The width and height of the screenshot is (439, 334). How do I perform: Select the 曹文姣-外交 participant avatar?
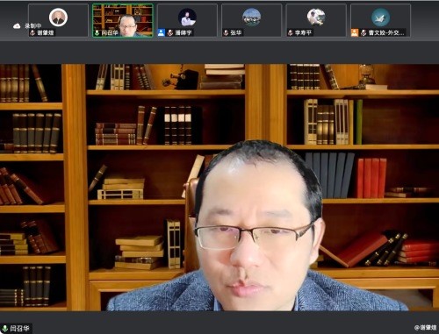[x=380, y=18]
